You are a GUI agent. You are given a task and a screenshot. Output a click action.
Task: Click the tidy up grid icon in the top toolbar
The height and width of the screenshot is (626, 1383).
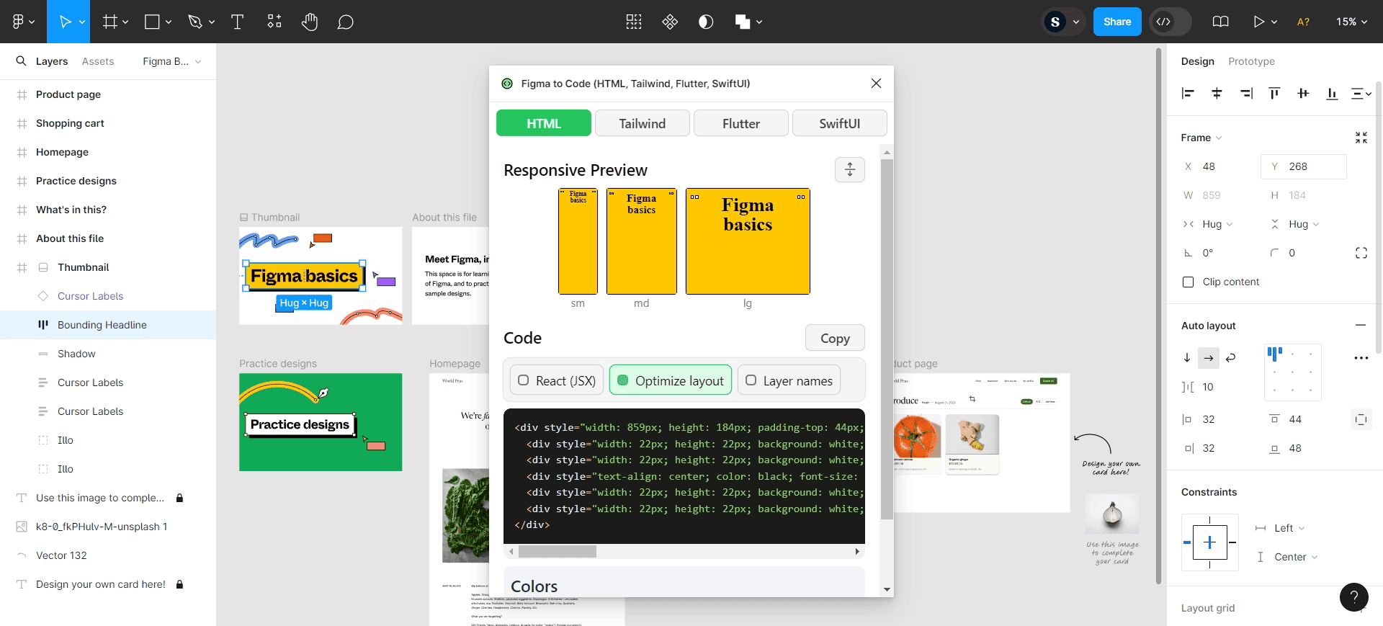[x=634, y=22]
